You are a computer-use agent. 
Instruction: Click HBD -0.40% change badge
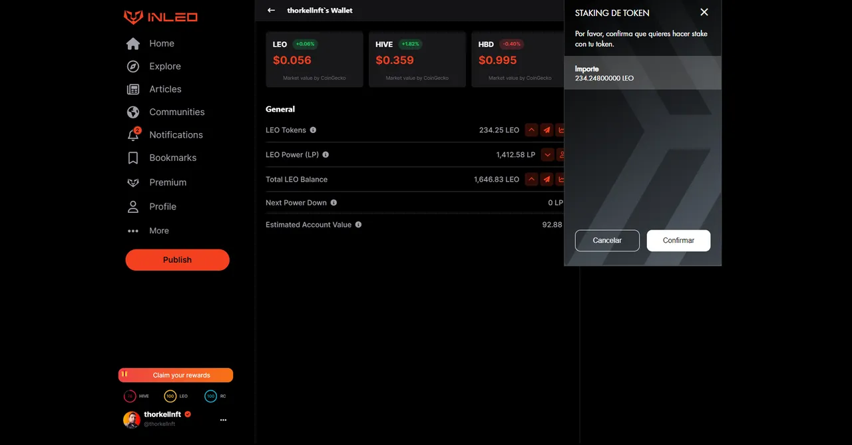[x=512, y=45]
